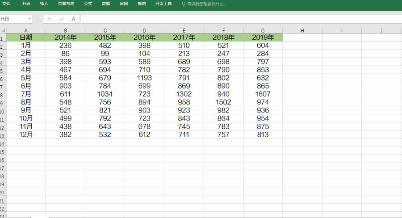Click the Tell Me lightbulb search box
402x218 pixels.
pyautogui.click(x=204, y=4)
